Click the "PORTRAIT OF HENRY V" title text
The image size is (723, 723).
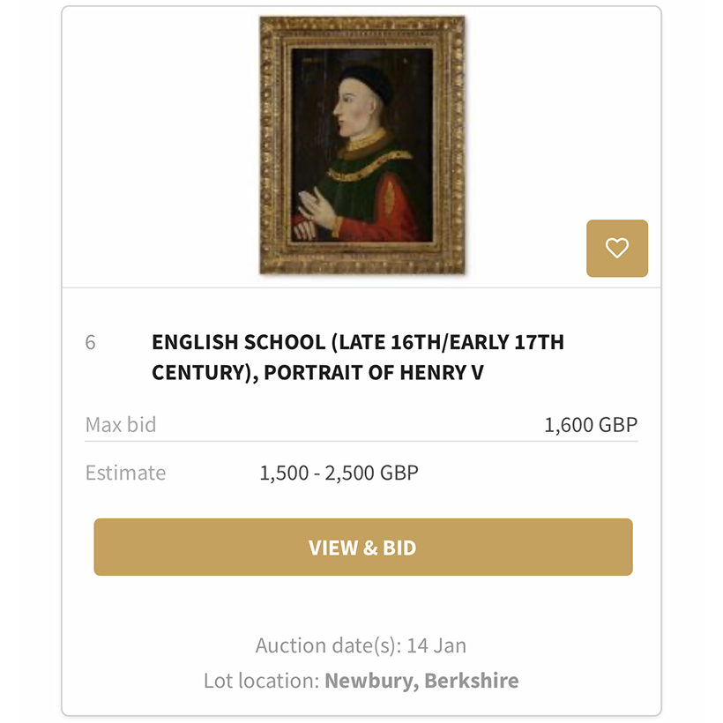(x=374, y=373)
